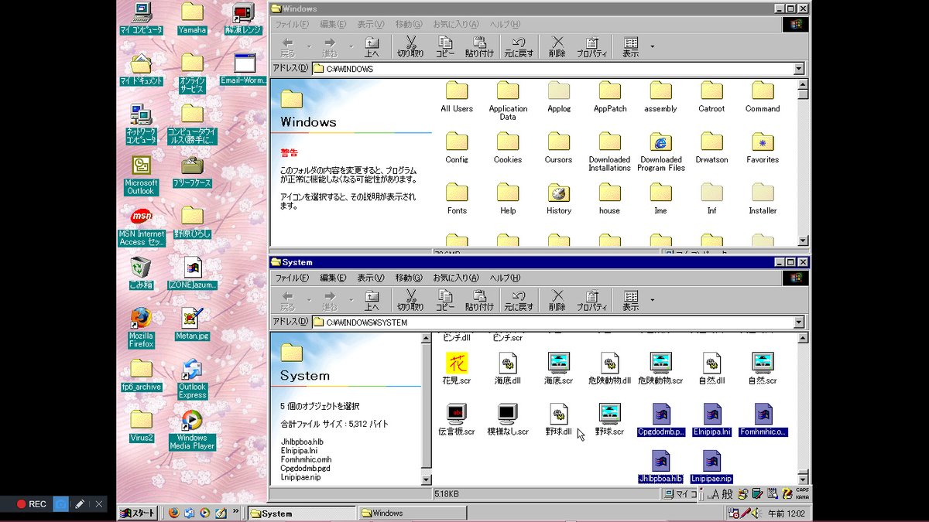Image resolution: width=929 pixels, height=522 pixels.
Task: Click コピー (Copy) in the Windows window toolbar
Action: 445,47
